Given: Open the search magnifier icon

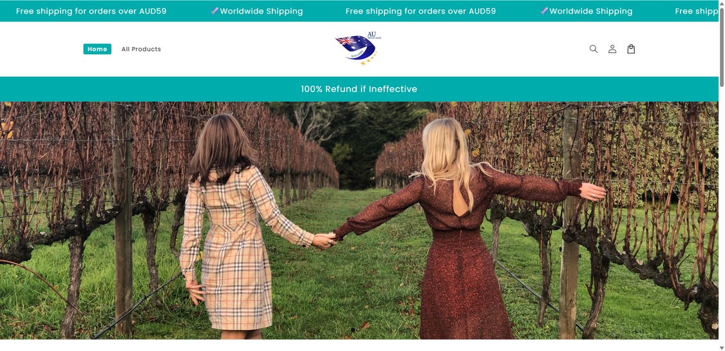Looking at the screenshot, I should coord(593,49).
